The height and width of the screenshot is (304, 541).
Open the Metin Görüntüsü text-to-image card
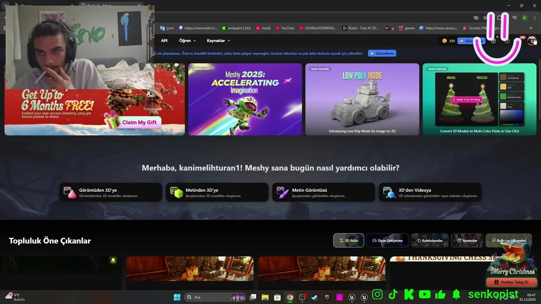point(324,193)
